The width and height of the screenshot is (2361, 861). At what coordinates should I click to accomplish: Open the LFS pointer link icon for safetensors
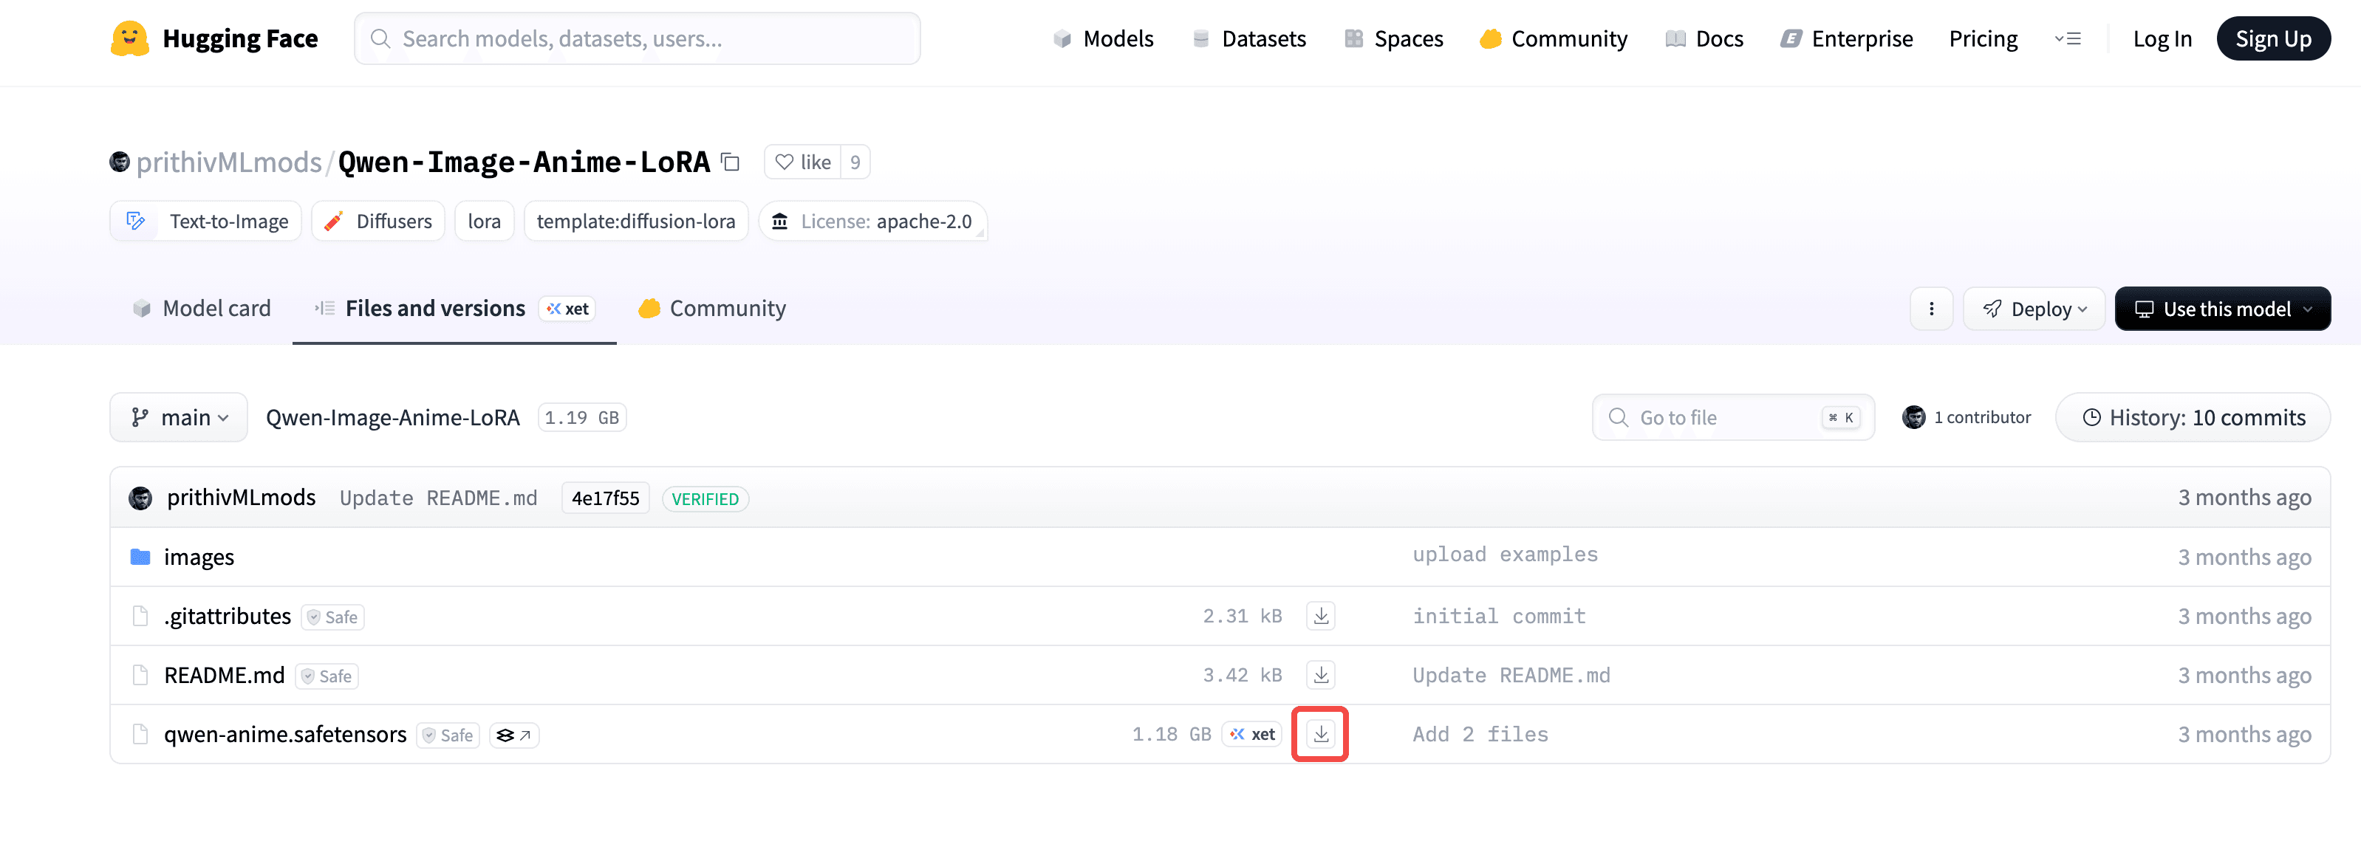(513, 735)
